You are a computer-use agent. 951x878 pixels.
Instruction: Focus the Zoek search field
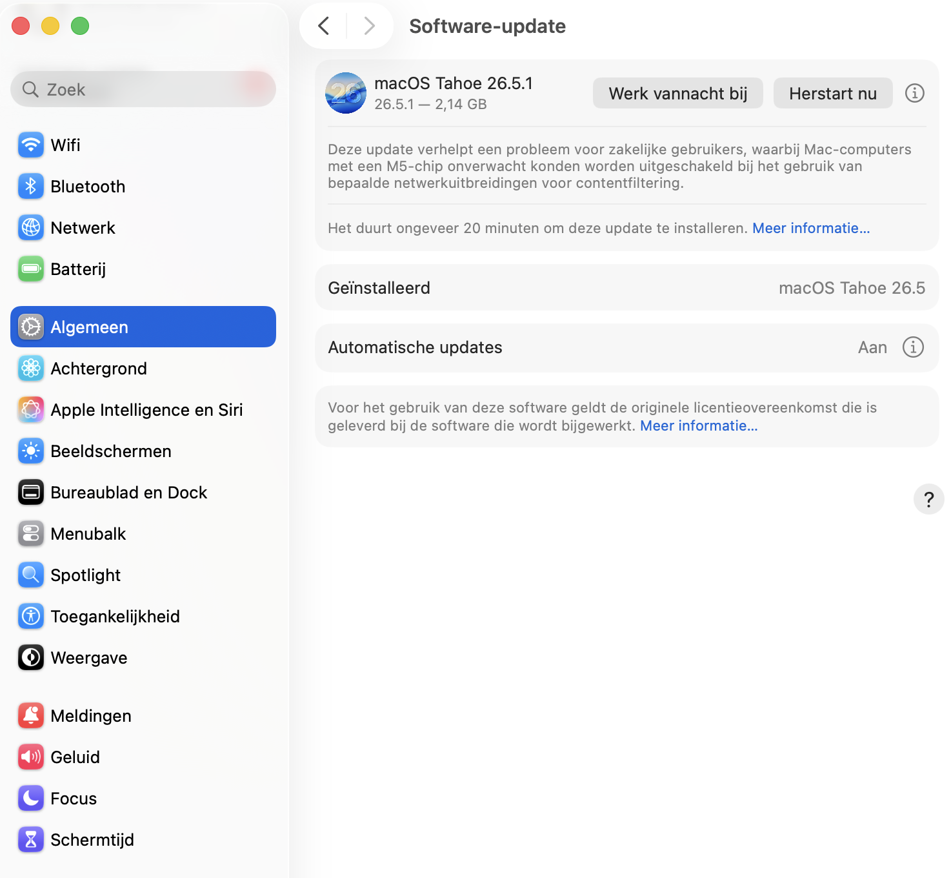click(143, 89)
